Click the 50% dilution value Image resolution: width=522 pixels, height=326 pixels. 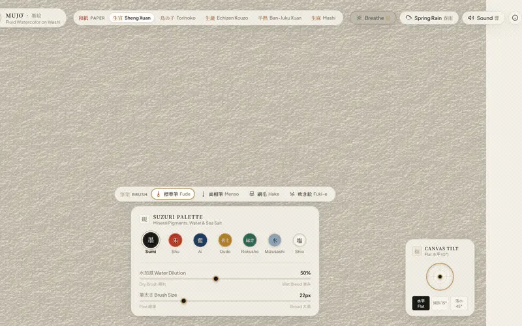[x=305, y=273]
